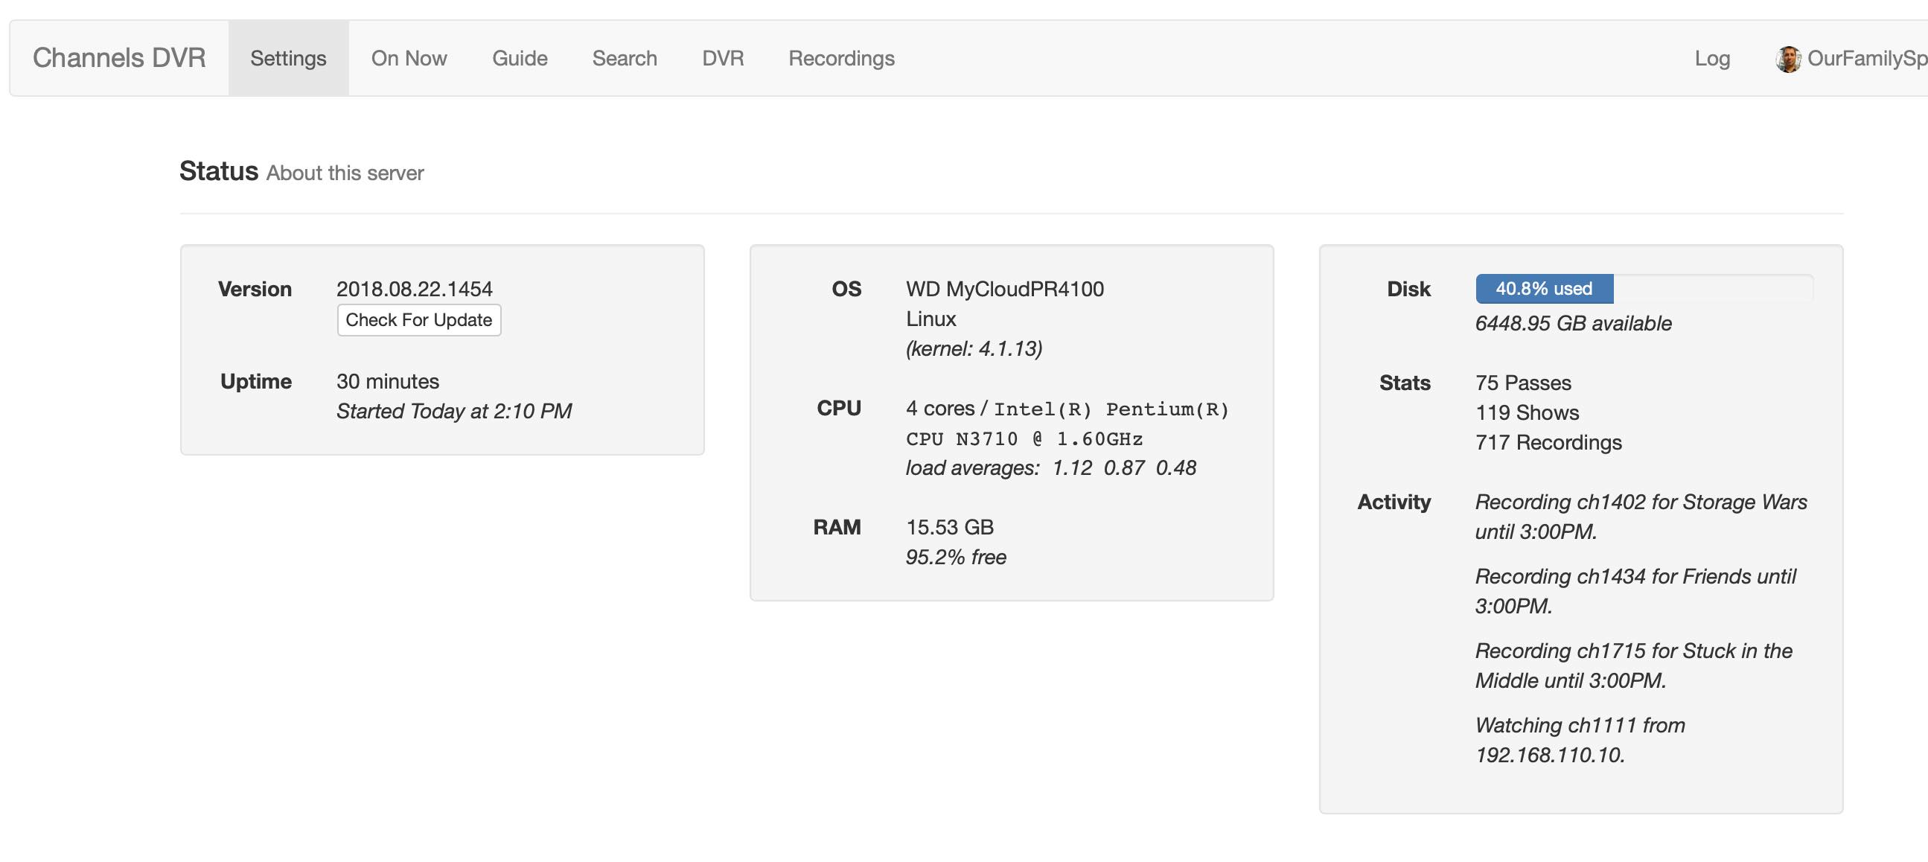1928x862 pixels.
Task: Click the 40.8% used disk bar
Action: (1543, 289)
